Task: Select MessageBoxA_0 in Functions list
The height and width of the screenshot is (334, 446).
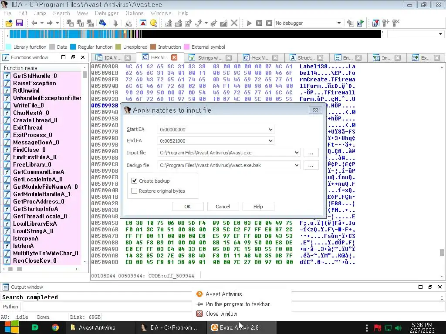Action: click(36, 142)
